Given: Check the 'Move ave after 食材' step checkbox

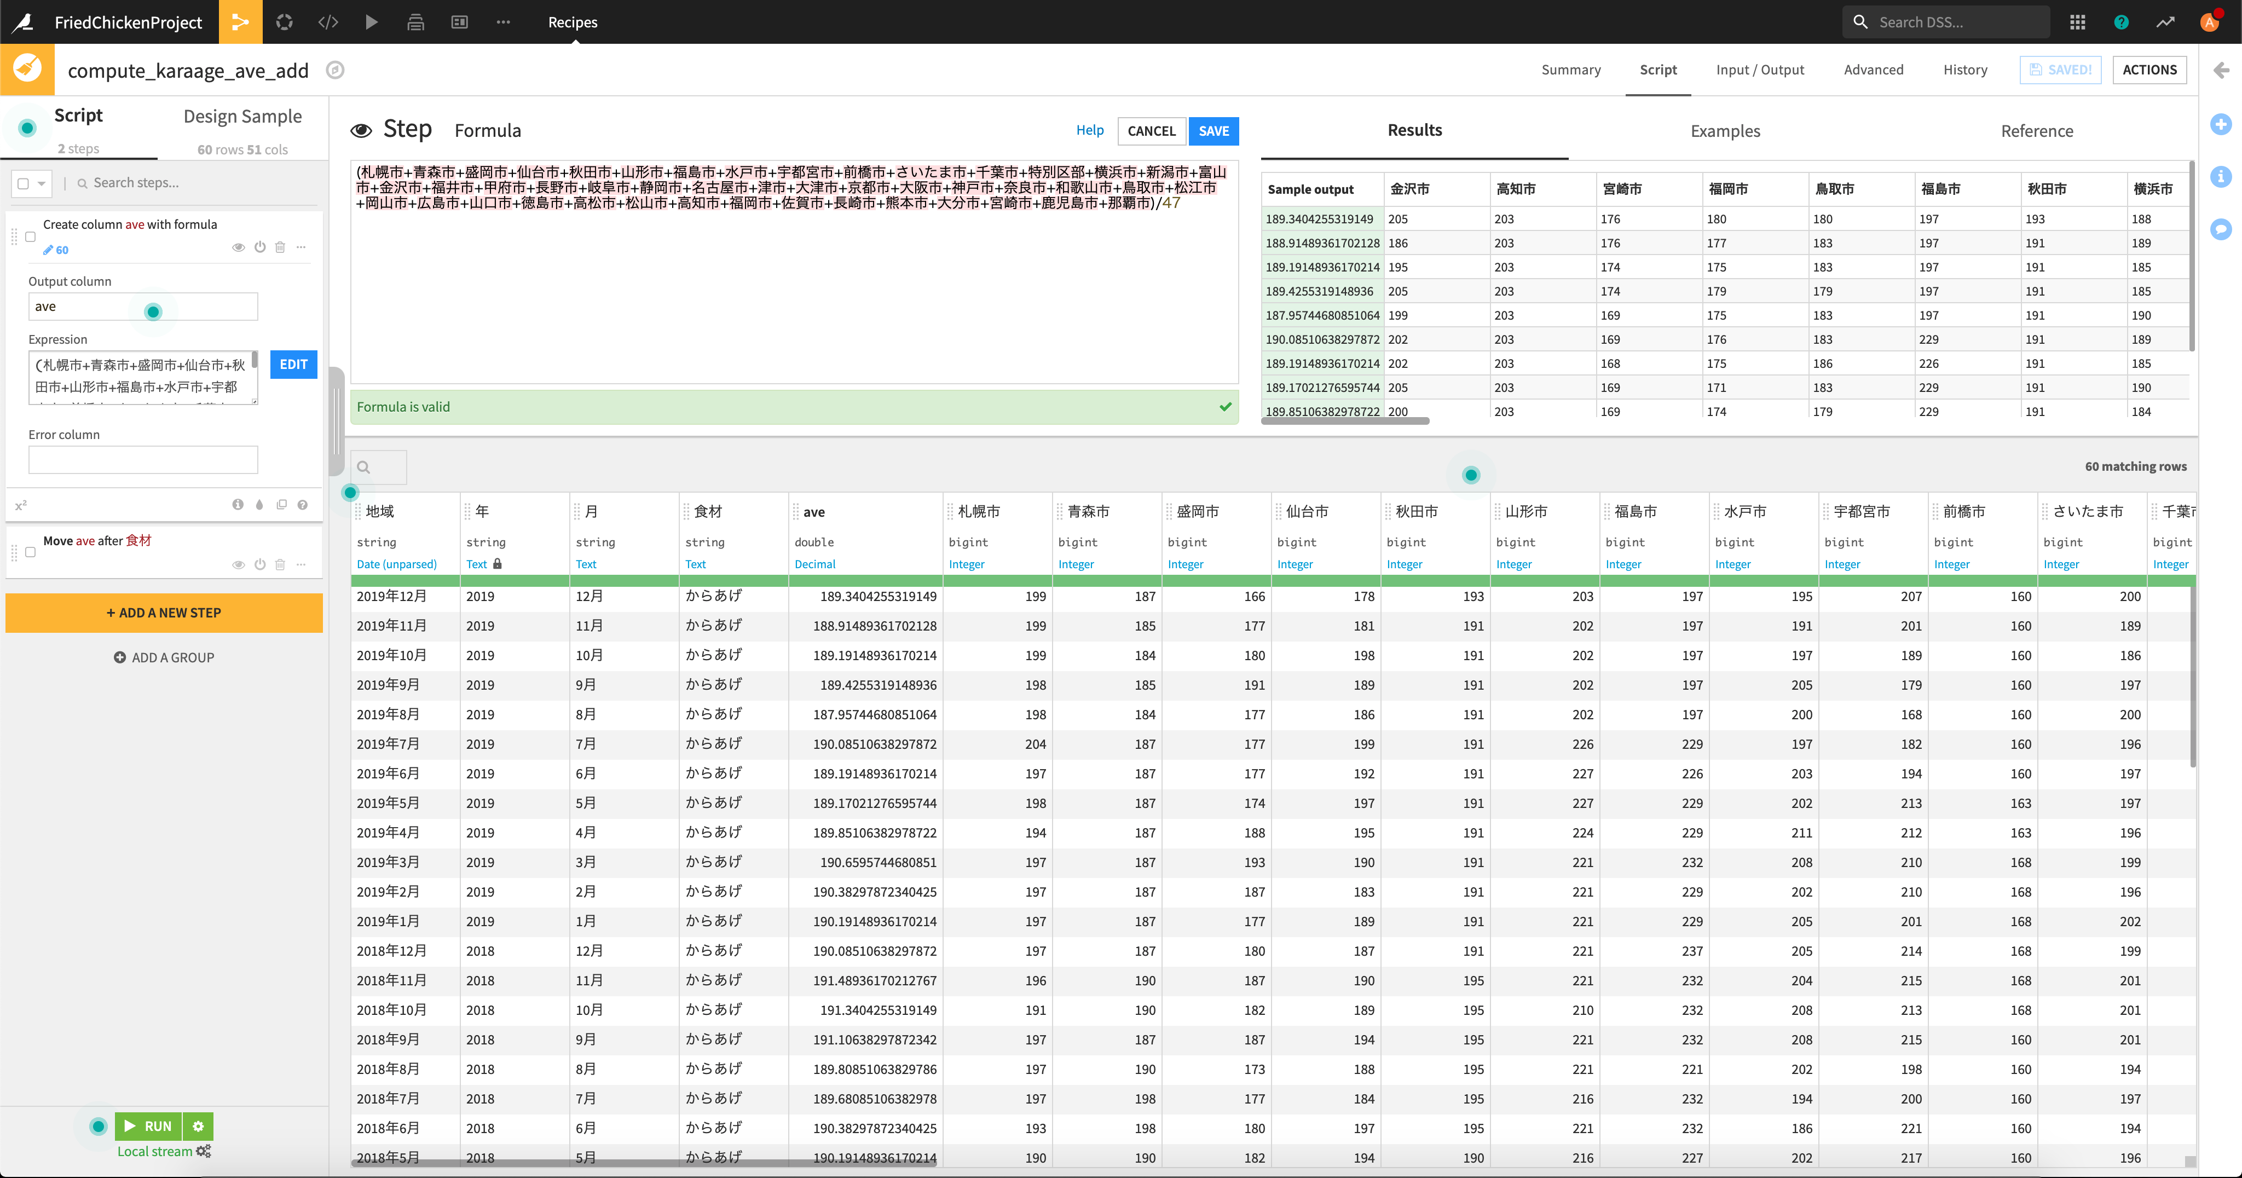Looking at the screenshot, I should pyautogui.click(x=31, y=552).
